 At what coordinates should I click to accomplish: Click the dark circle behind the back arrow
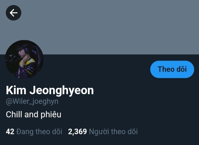pos(14,13)
